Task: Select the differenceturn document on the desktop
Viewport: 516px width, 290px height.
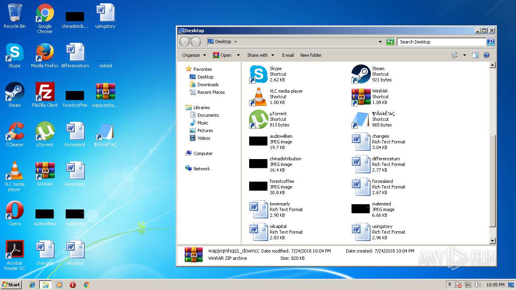Action: (75, 56)
